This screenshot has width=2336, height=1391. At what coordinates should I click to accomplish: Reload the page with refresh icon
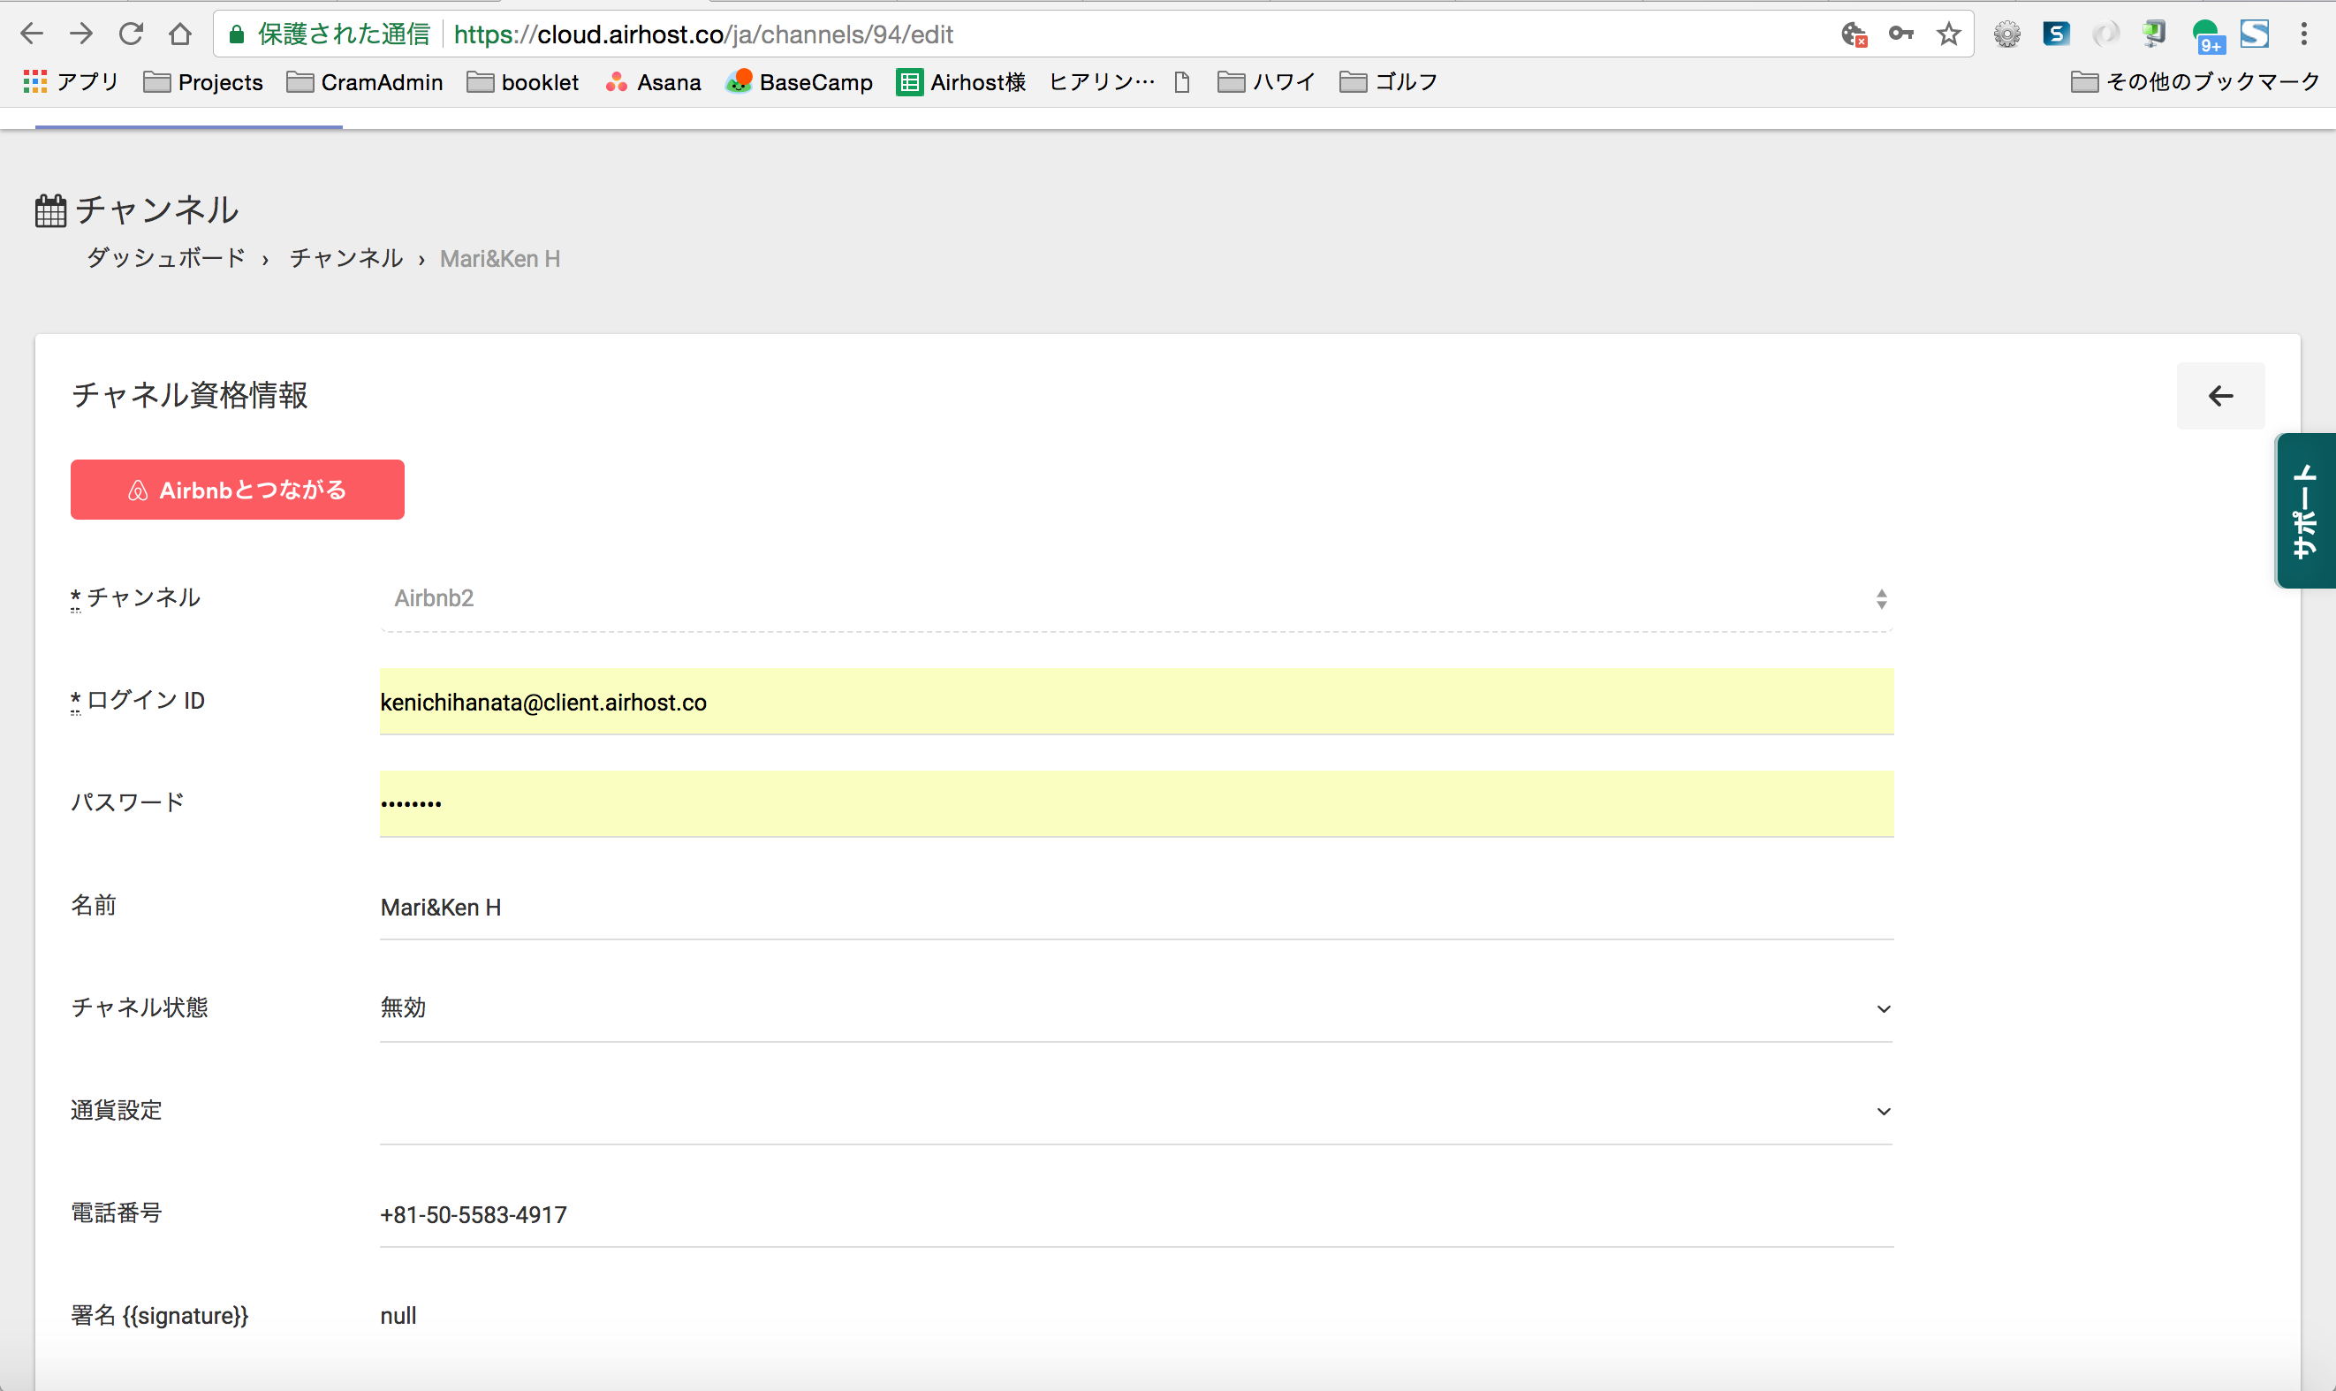[x=131, y=34]
